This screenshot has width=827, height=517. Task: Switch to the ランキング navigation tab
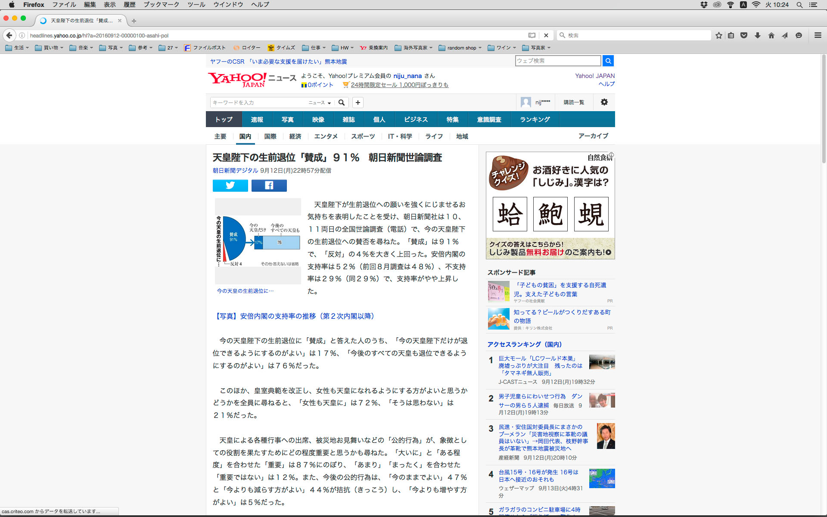[x=535, y=119]
